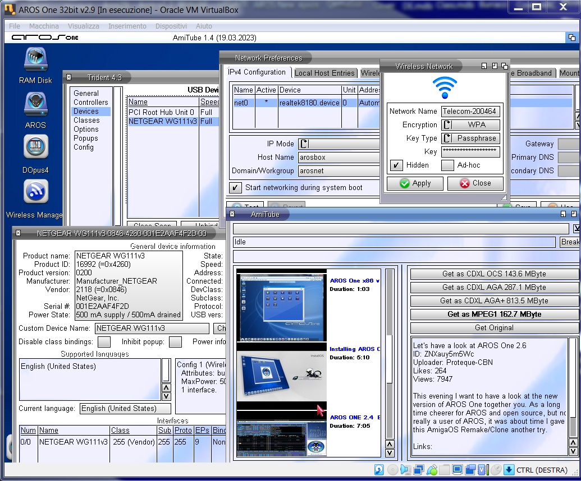The height and width of the screenshot is (481, 581).
Task: Open the IP Mode cycle selector
Action: tap(337, 144)
